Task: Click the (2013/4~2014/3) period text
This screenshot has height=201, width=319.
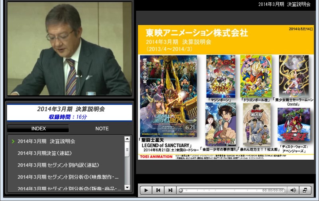Action: (169, 49)
